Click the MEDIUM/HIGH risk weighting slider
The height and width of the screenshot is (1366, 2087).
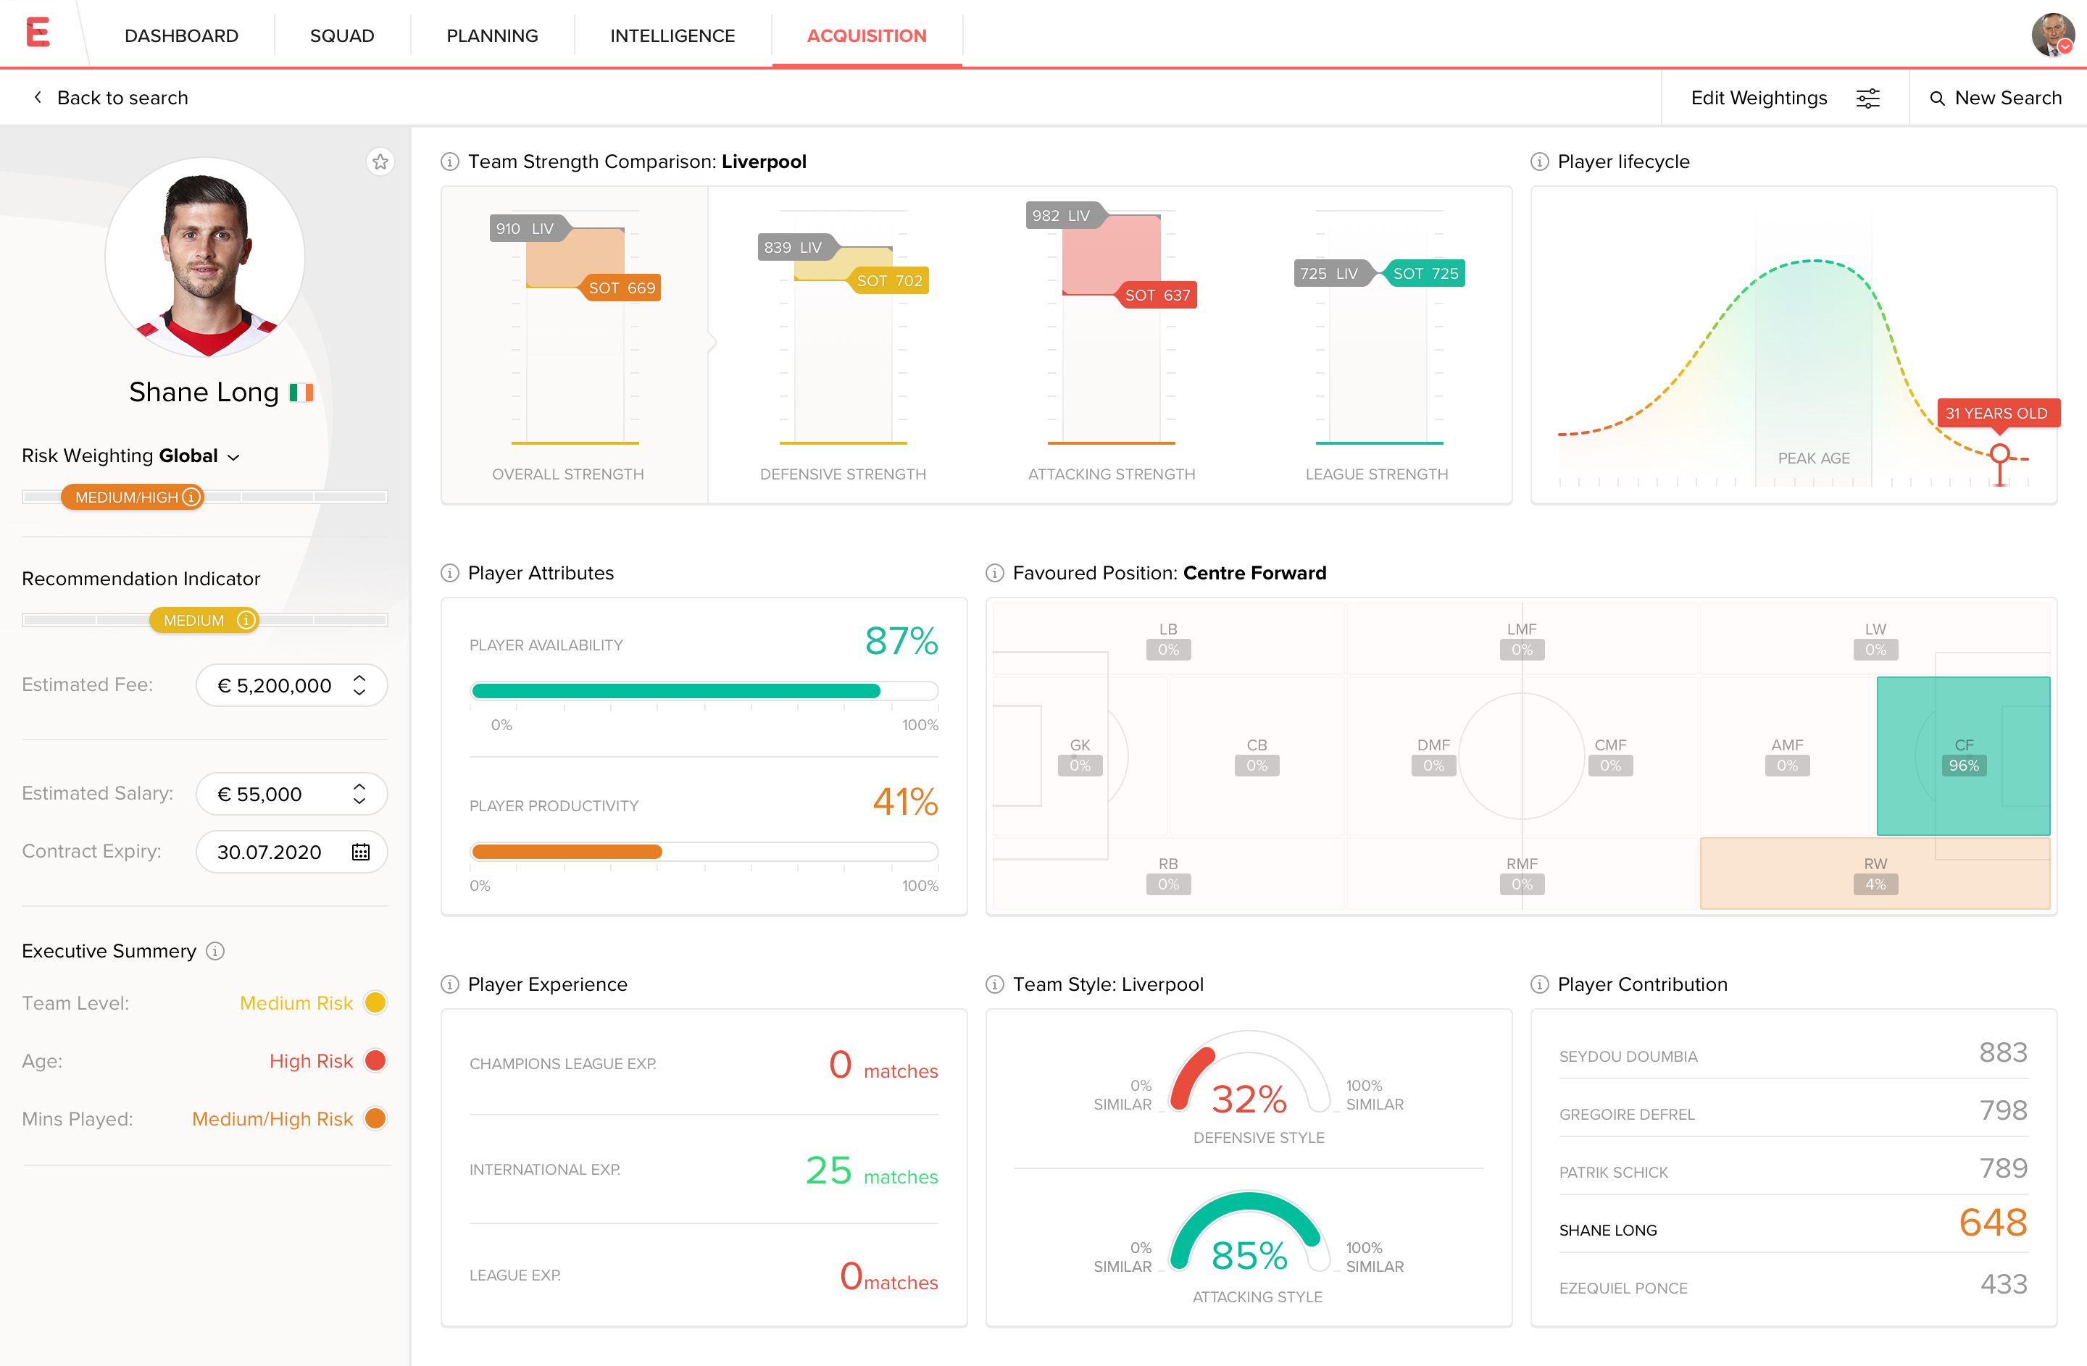click(x=133, y=497)
